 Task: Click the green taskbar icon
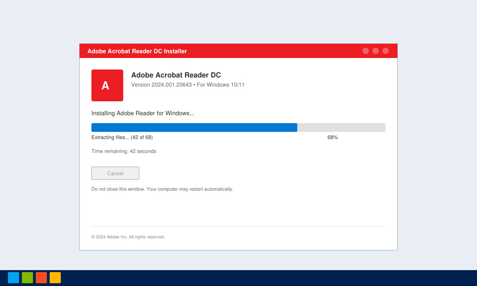tap(27, 278)
